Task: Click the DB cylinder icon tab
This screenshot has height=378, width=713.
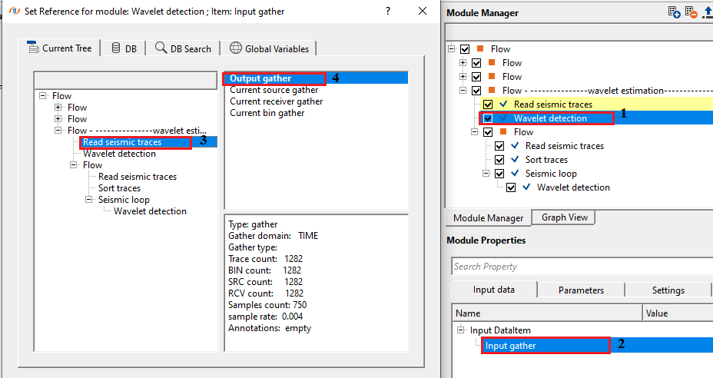Action: pos(114,48)
